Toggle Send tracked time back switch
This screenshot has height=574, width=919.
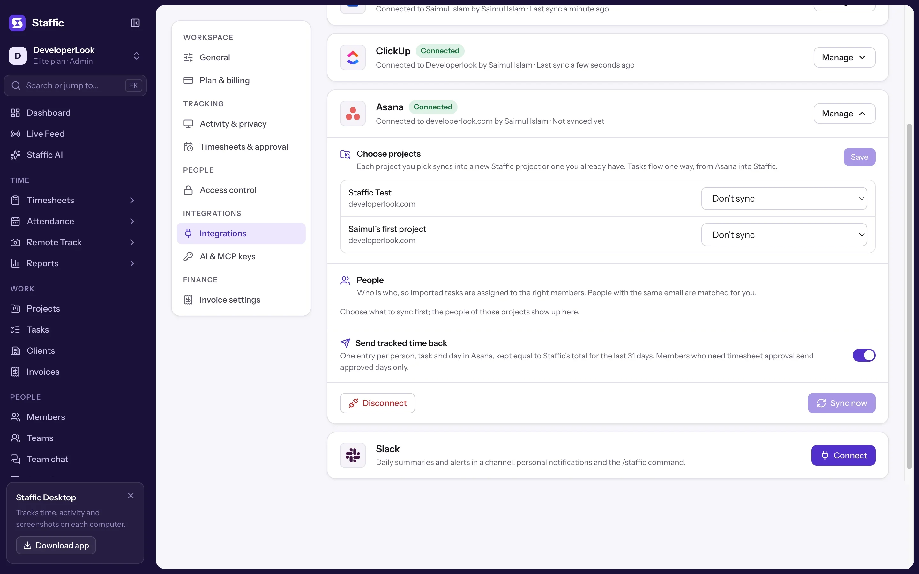[864, 355]
